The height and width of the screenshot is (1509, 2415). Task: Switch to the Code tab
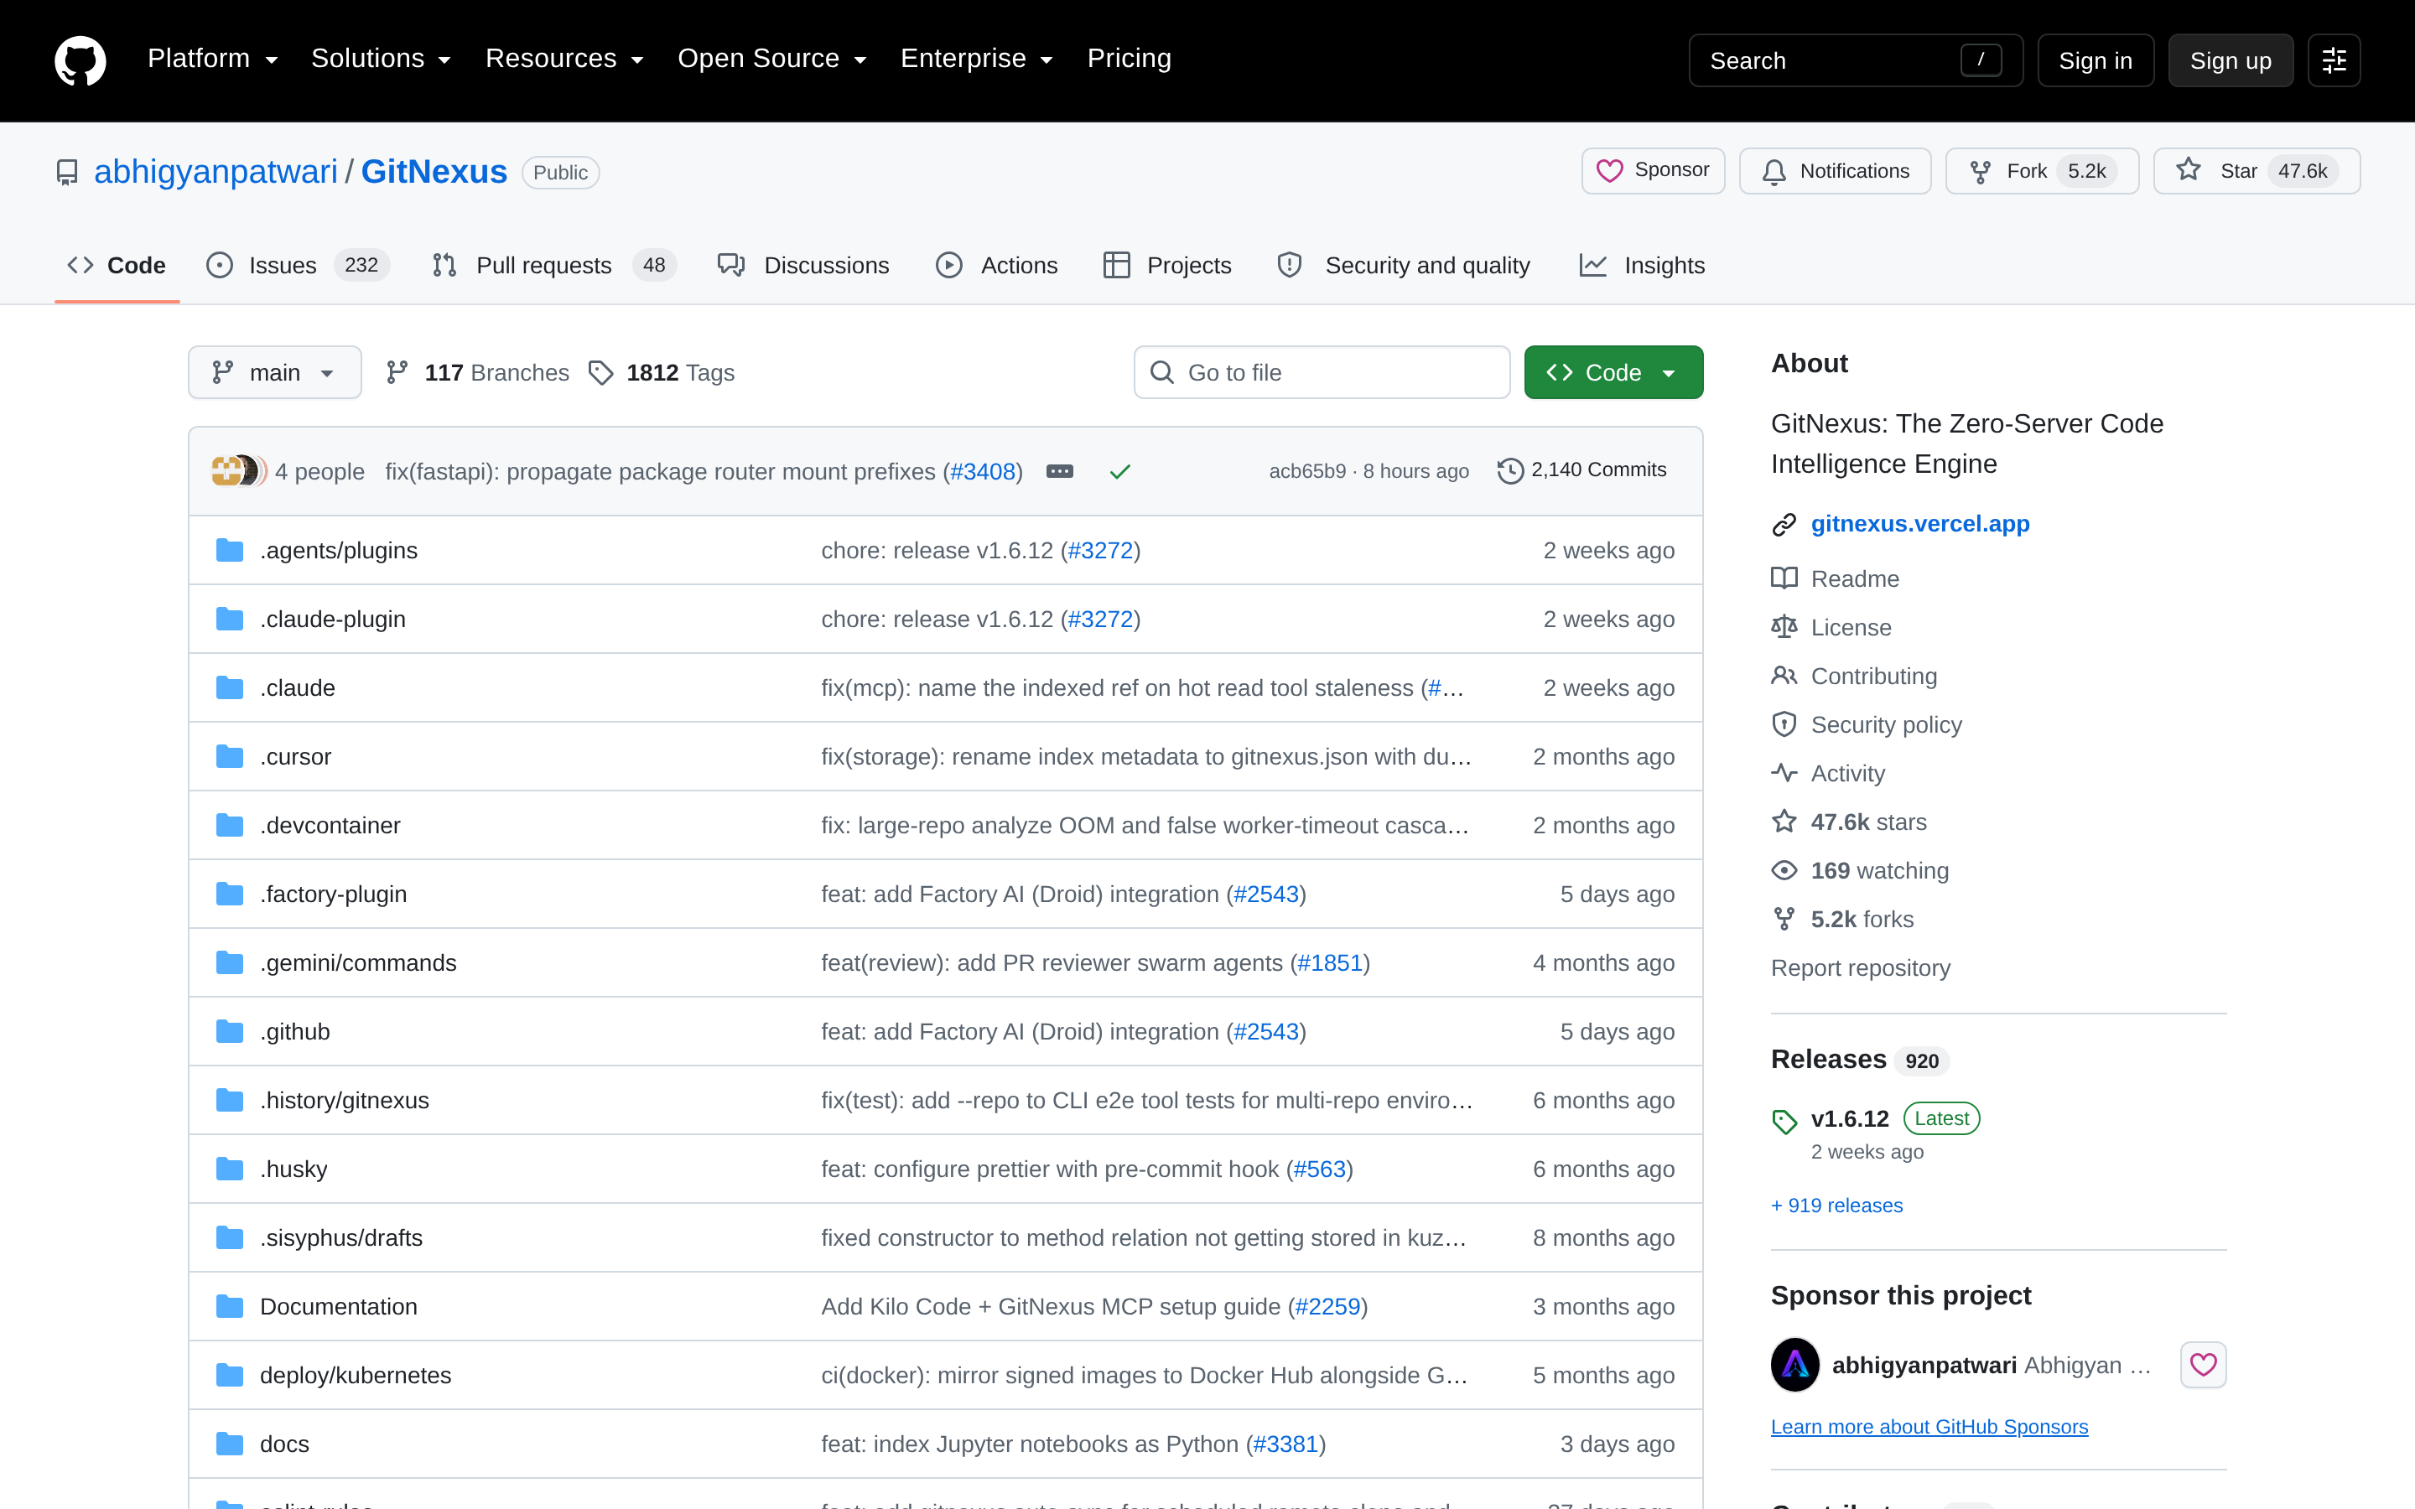pos(117,266)
